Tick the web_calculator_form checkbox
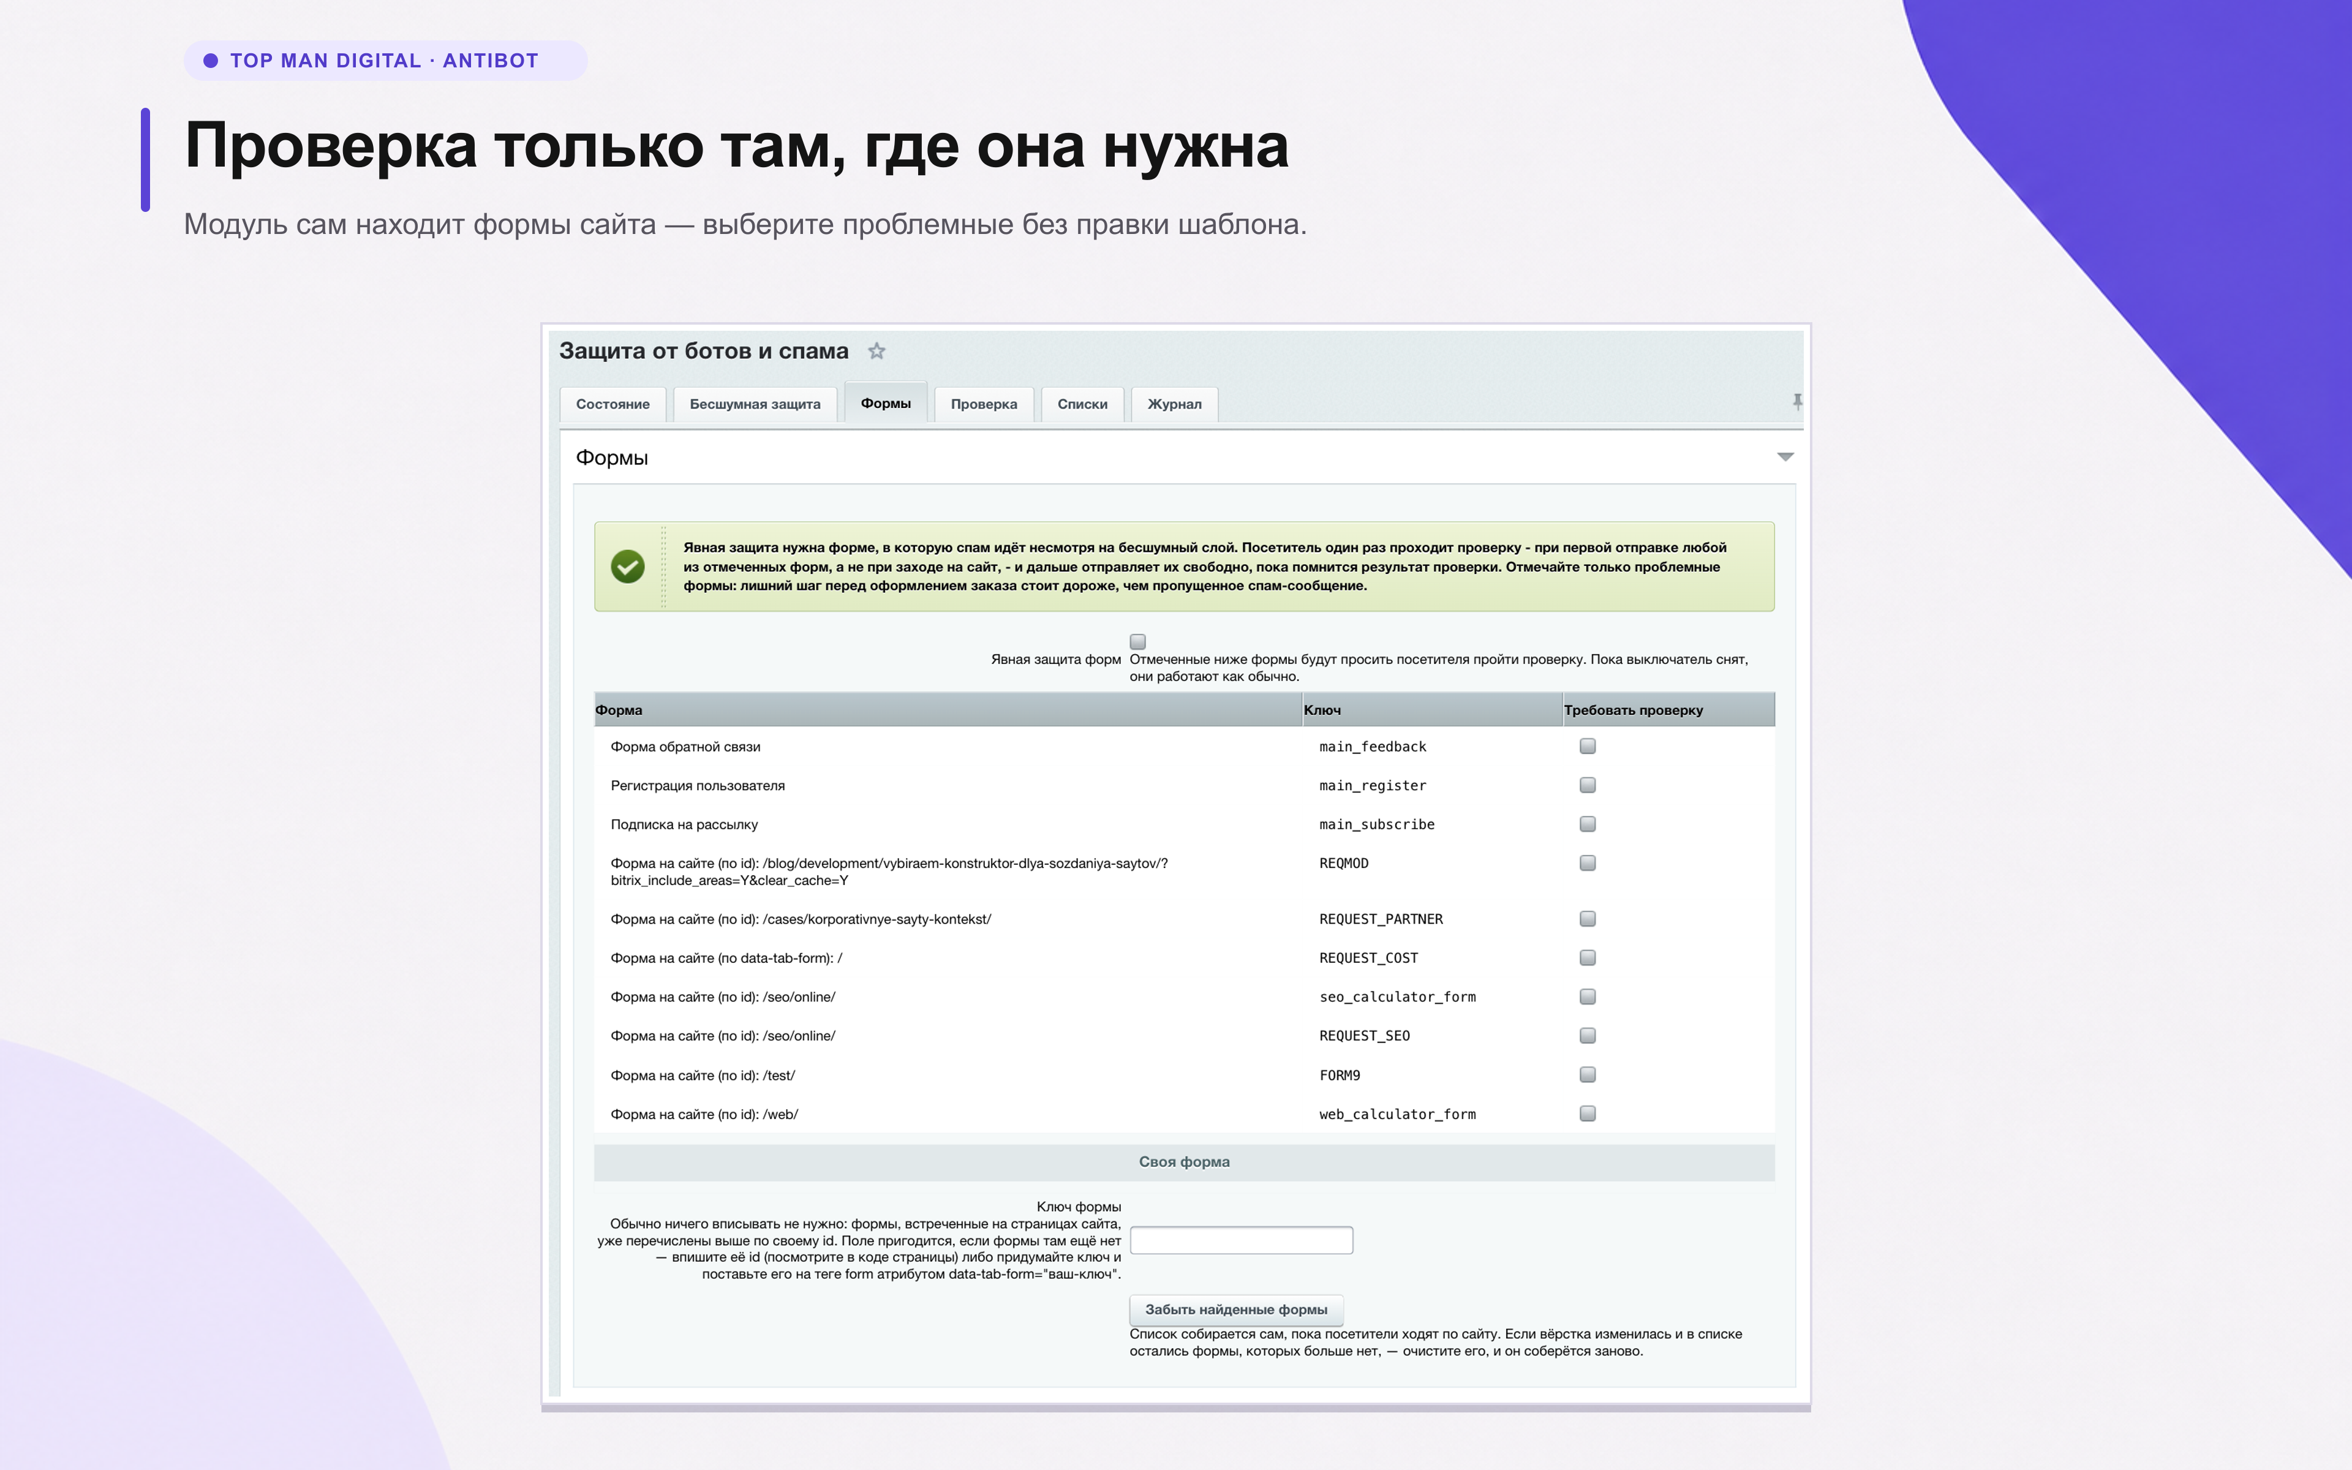Image resolution: width=2352 pixels, height=1470 pixels. 1588,1113
